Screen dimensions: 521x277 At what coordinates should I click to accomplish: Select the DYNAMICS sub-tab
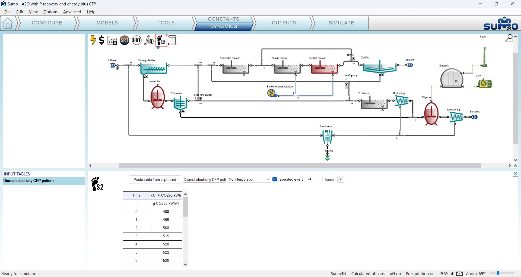(224, 26)
